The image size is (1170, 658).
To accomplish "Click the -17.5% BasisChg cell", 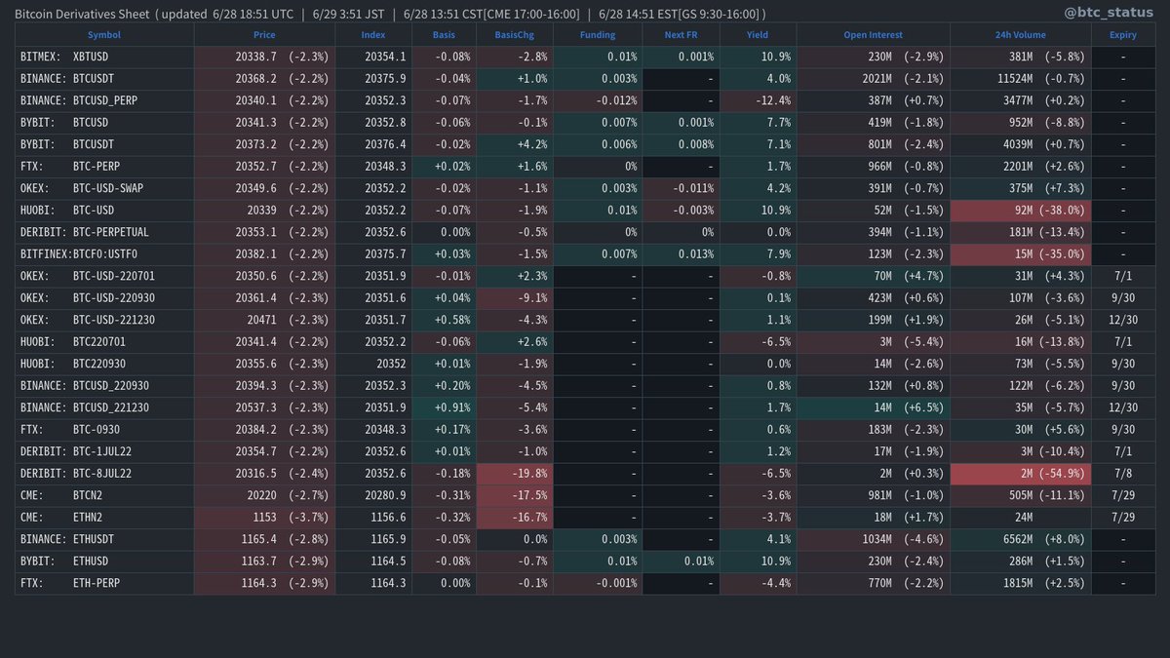I will click(x=514, y=494).
